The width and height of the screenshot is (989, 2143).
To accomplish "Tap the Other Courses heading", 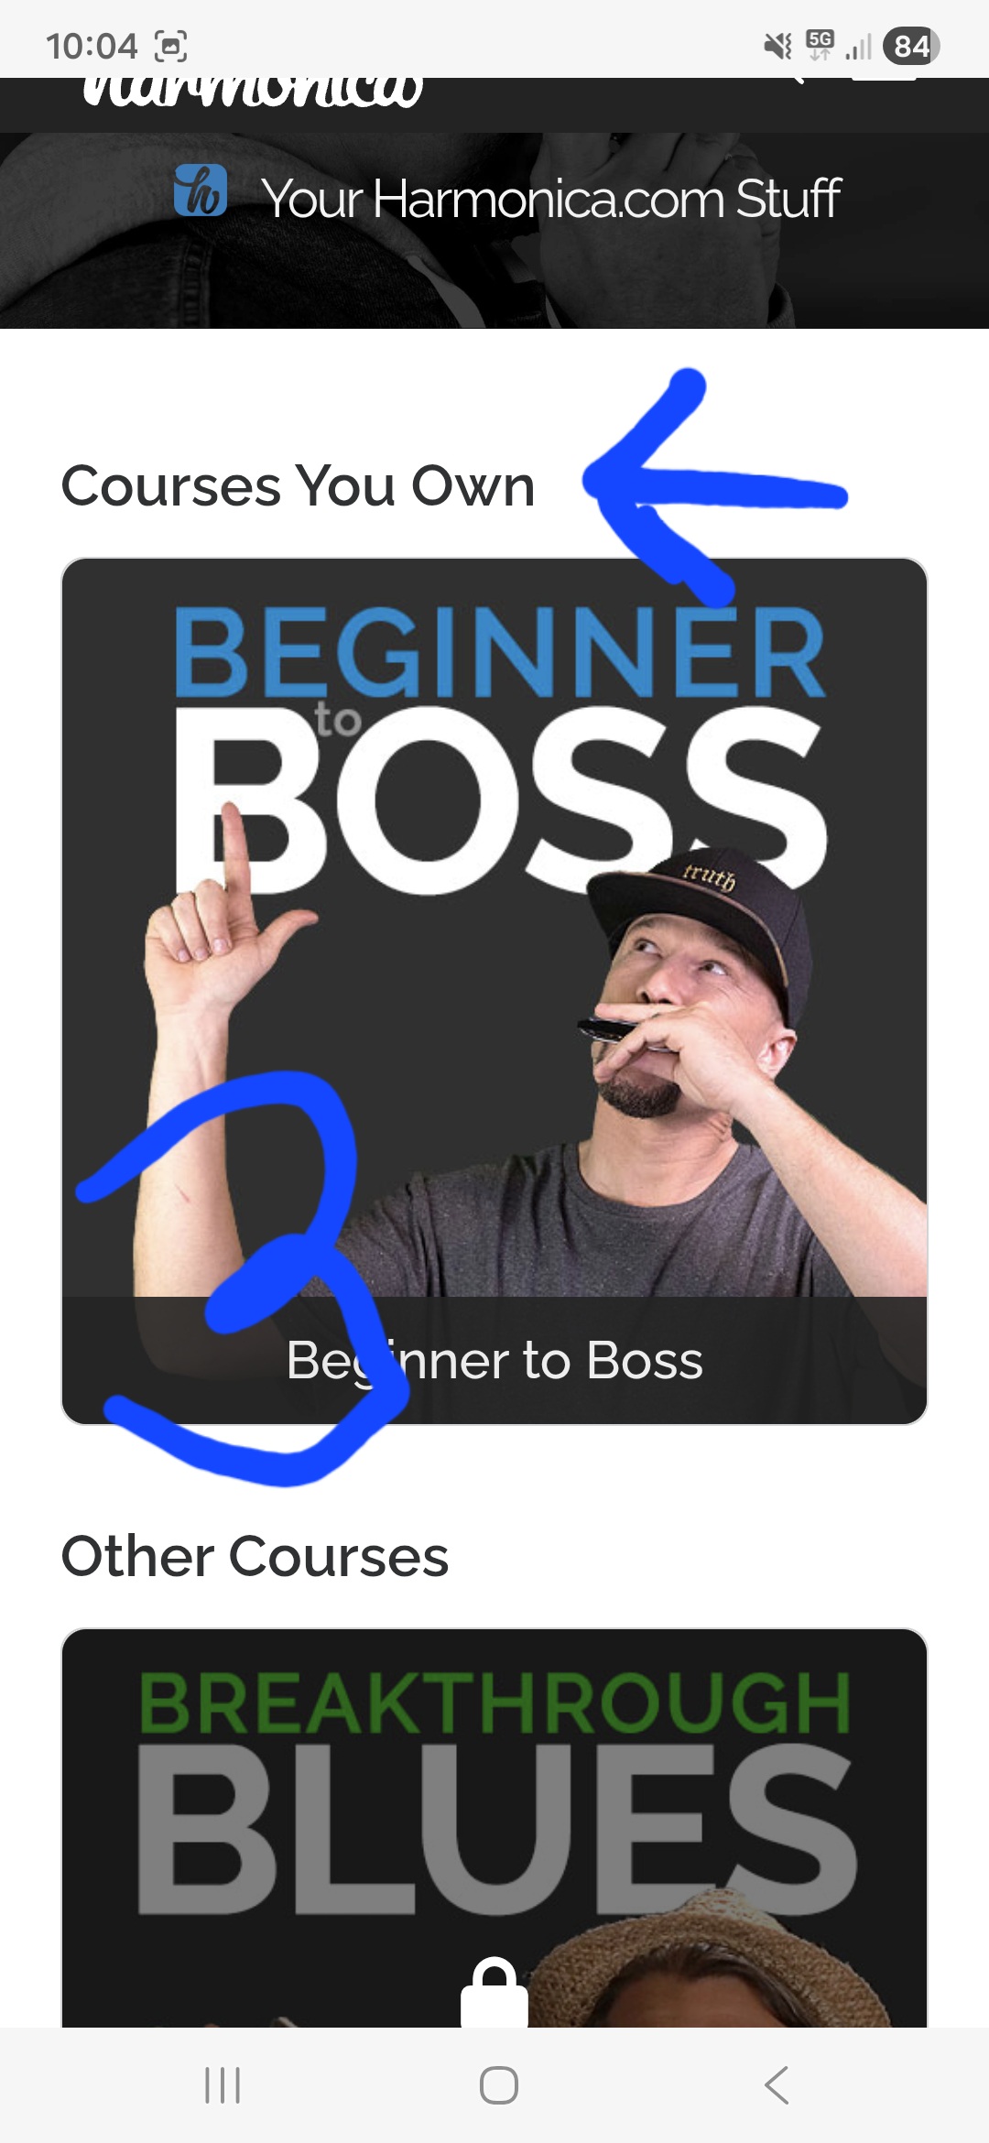I will pyautogui.click(x=255, y=1556).
